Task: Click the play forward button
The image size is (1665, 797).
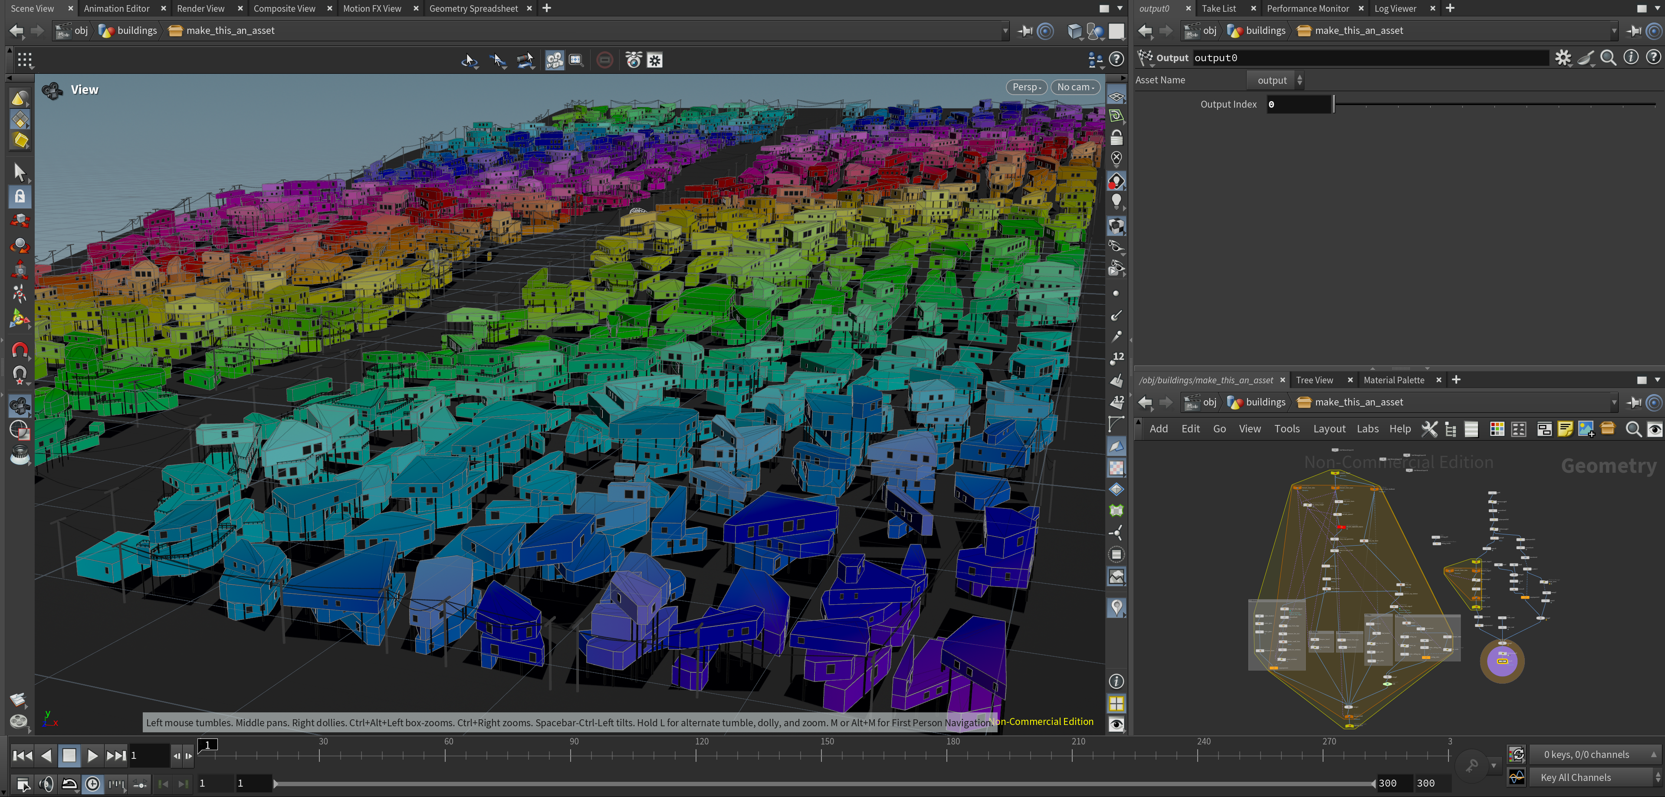Action: tap(92, 755)
